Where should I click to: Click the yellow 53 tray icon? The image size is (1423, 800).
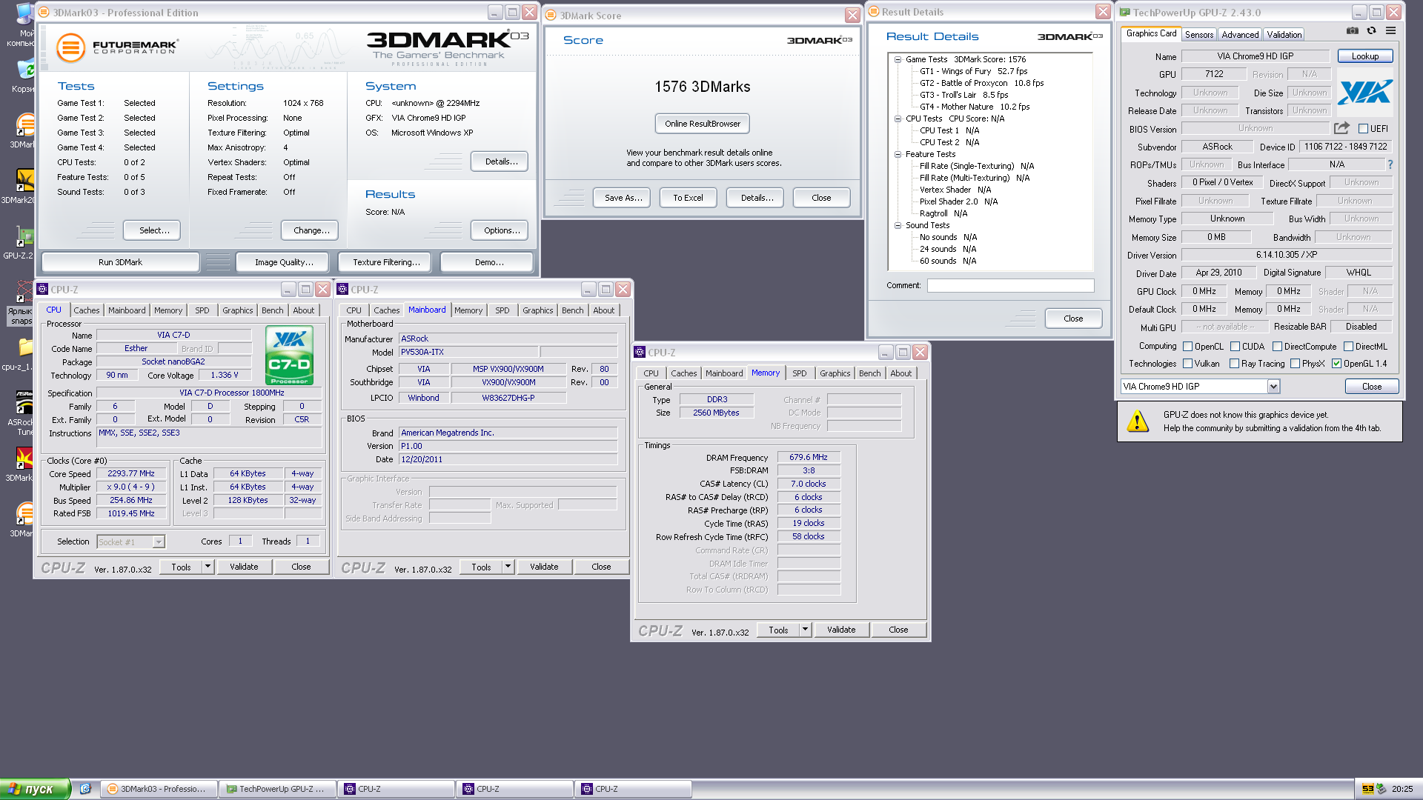[x=1367, y=789]
